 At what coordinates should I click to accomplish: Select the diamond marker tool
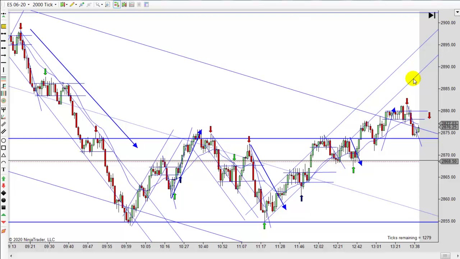click(4, 193)
